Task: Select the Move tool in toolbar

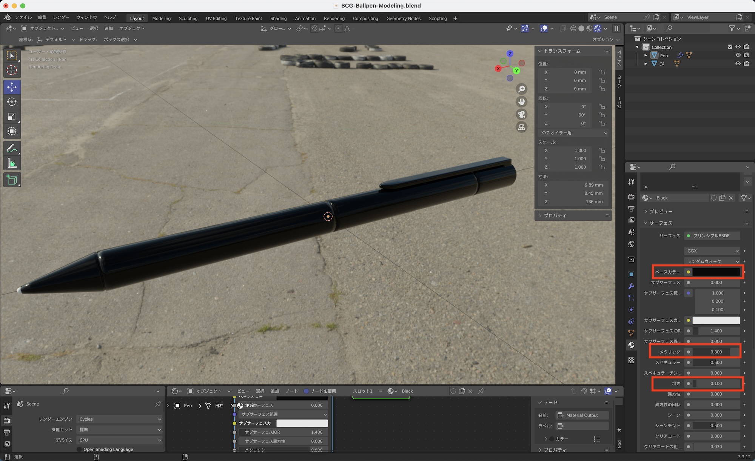Action: click(12, 87)
